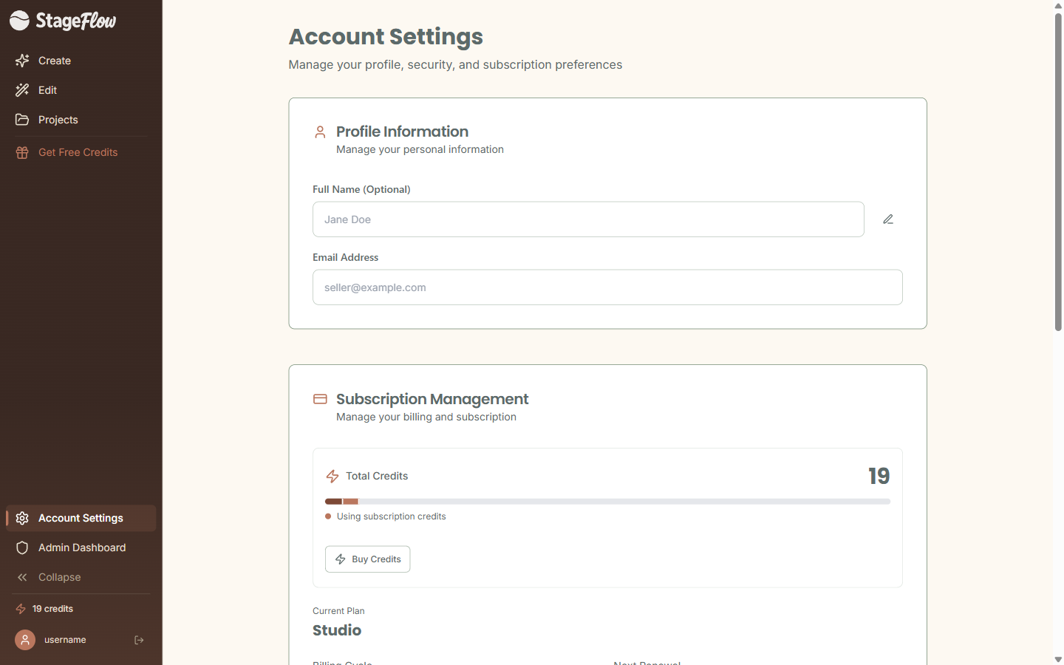Click the scrollbar up arrow

pyautogui.click(x=1058, y=6)
